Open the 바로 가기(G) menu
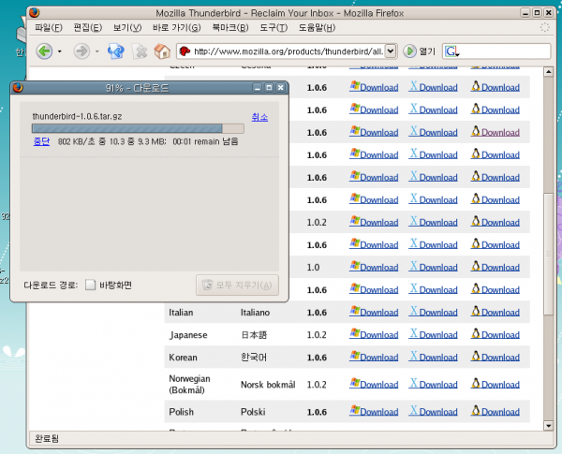Screen dimensions: 562x454 176,27
